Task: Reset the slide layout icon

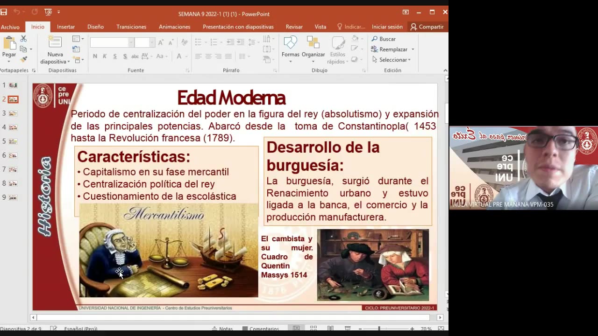Action: point(76,49)
